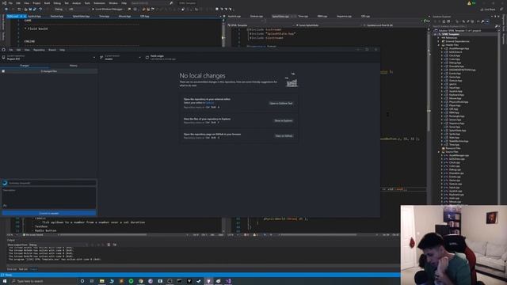Open Visual Studio Extensions menu
Image resolution: width=507 pixels, height=285 pixels.
coord(99,3)
